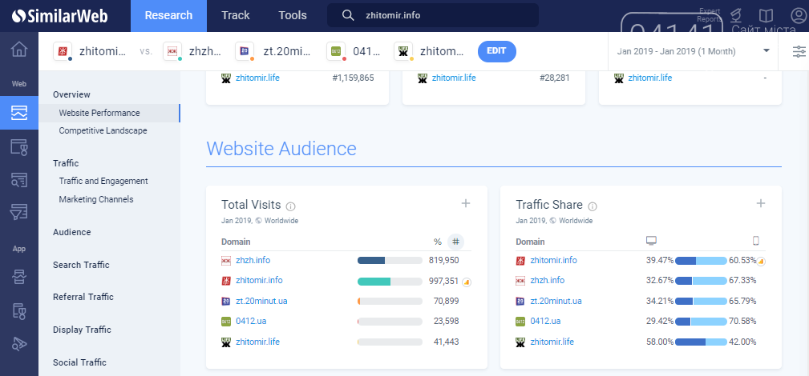The width and height of the screenshot is (809, 376).
Task: Add Total Visits widget with plus
Action: tap(465, 203)
